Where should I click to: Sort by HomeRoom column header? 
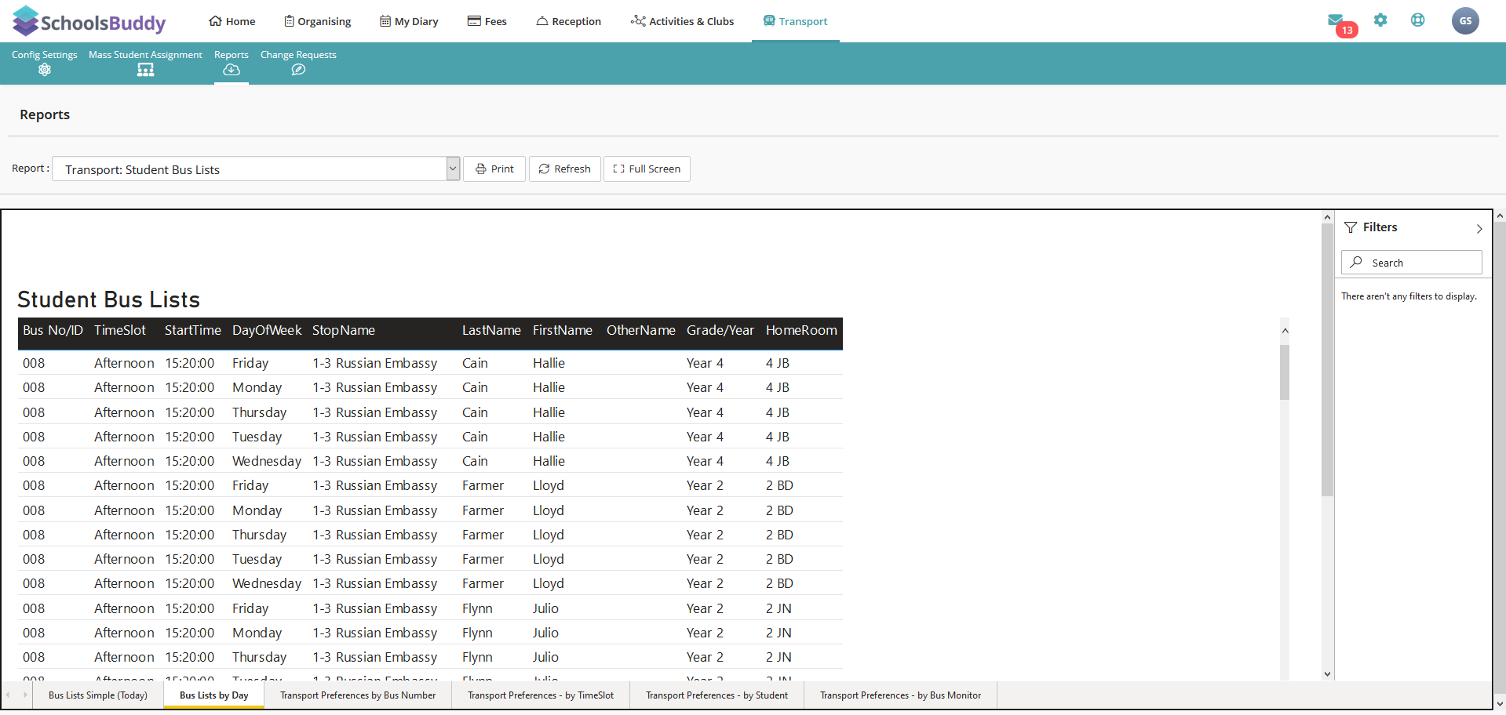(x=801, y=331)
